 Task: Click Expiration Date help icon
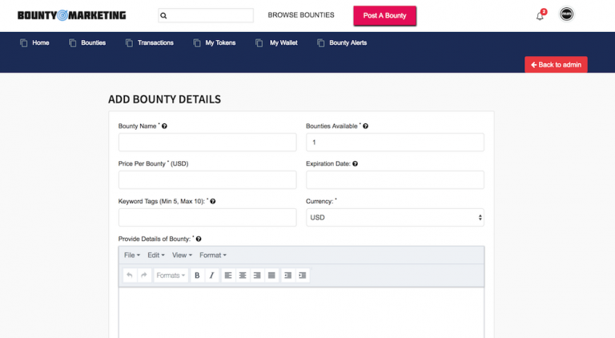coord(355,164)
